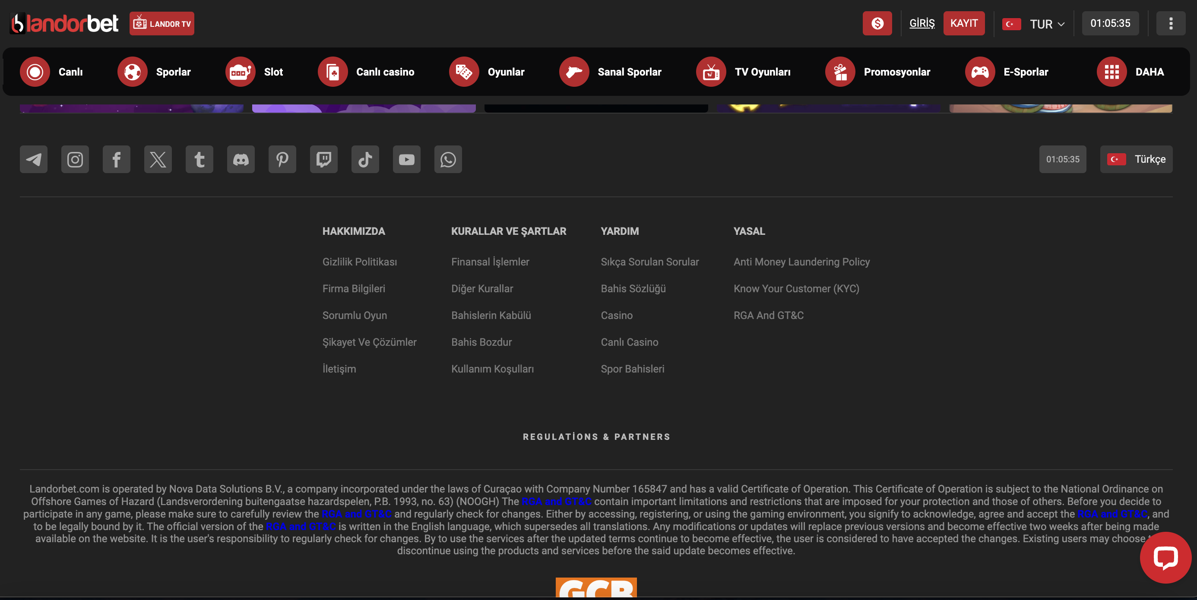Open the Anti Money Laundering Policy link
Screen dimensions: 1197x600
pyautogui.click(x=801, y=262)
